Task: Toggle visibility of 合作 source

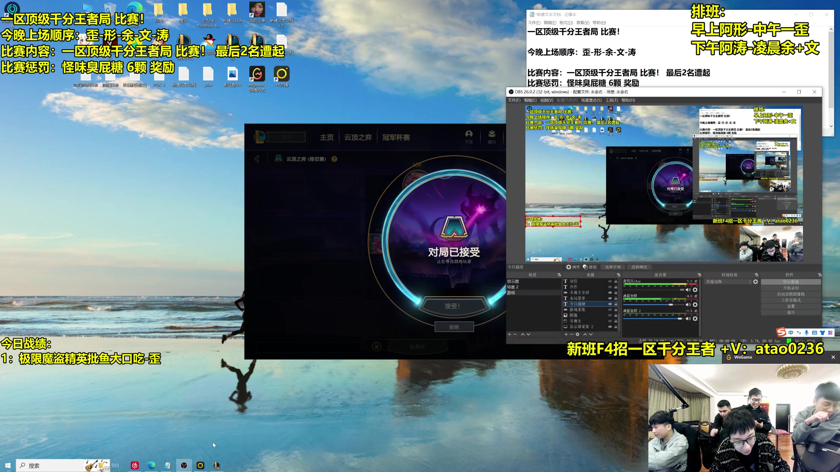Action: [610, 287]
